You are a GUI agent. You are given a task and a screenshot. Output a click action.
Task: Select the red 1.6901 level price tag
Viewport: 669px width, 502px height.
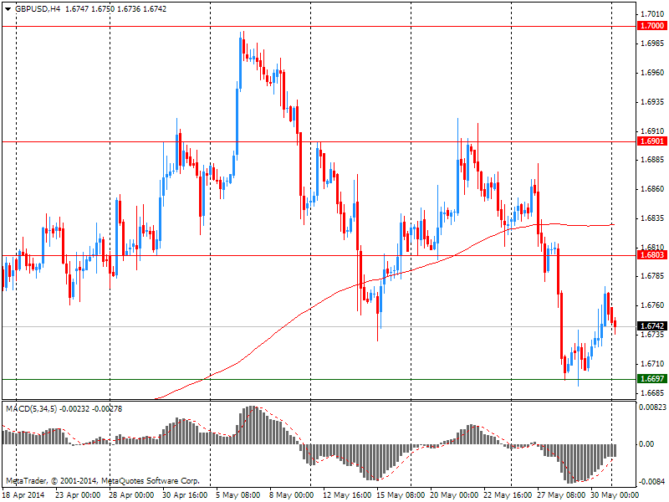[652, 141]
